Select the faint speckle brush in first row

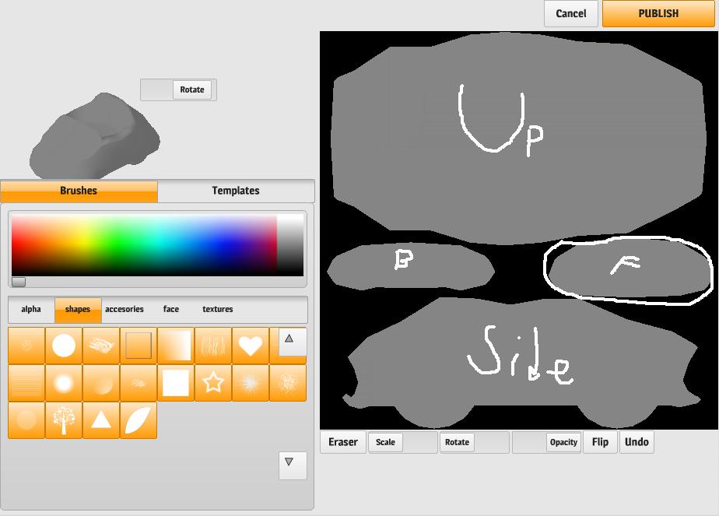point(26,346)
